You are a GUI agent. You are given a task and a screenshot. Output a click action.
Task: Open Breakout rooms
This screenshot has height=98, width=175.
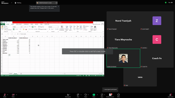tap(110, 95)
